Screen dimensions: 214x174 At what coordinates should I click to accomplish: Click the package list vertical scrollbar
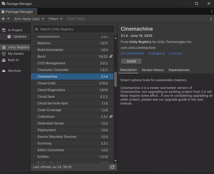tap(116, 79)
